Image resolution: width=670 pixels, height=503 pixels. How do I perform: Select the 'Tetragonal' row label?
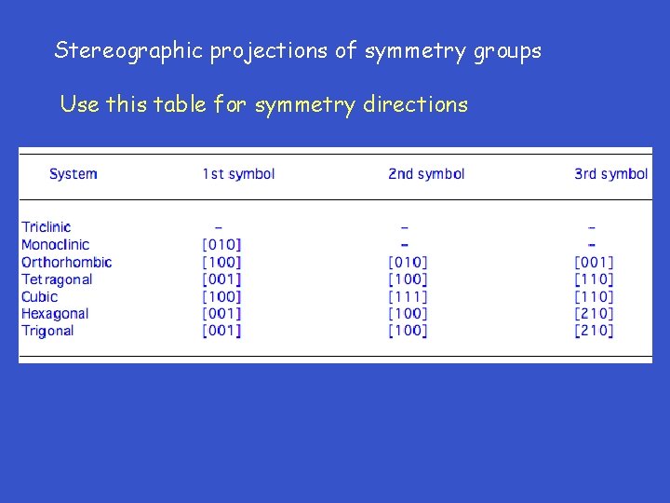click(x=57, y=279)
